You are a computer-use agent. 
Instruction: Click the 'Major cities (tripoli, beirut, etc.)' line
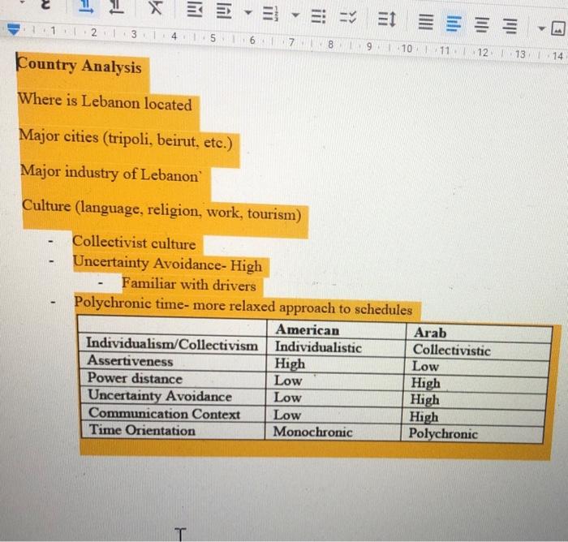click(126, 139)
